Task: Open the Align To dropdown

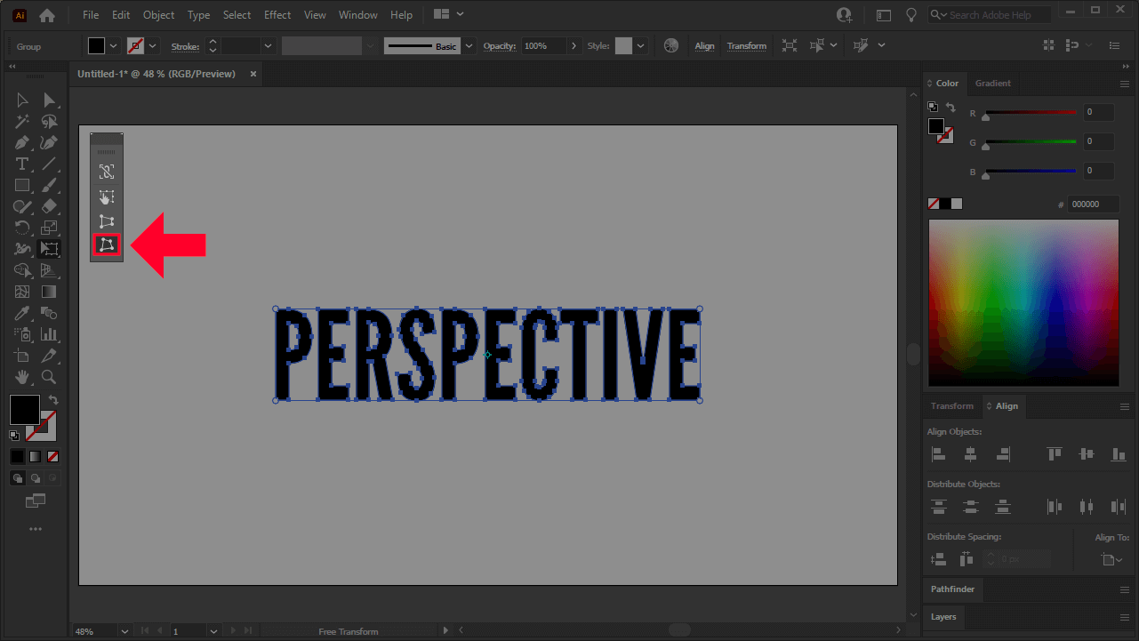Action: (x=1111, y=559)
